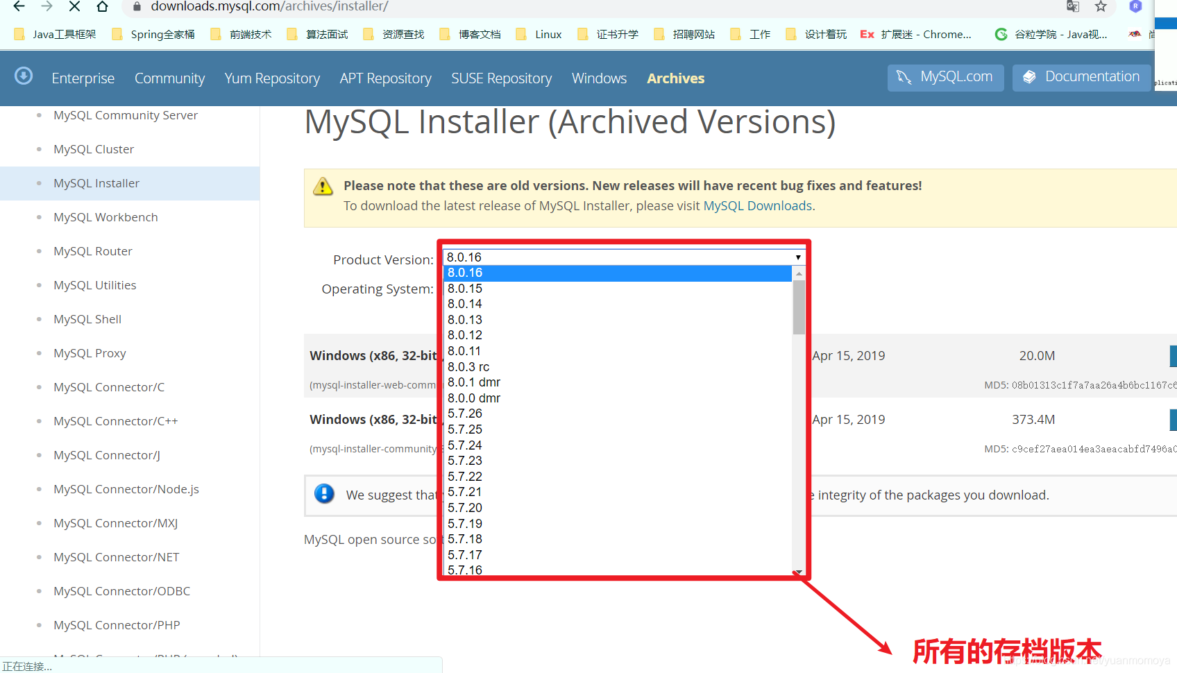Image resolution: width=1177 pixels, height=673 pixels.
Task: Open MySQL Proxy in sidebar
Action: click(90, 353)
